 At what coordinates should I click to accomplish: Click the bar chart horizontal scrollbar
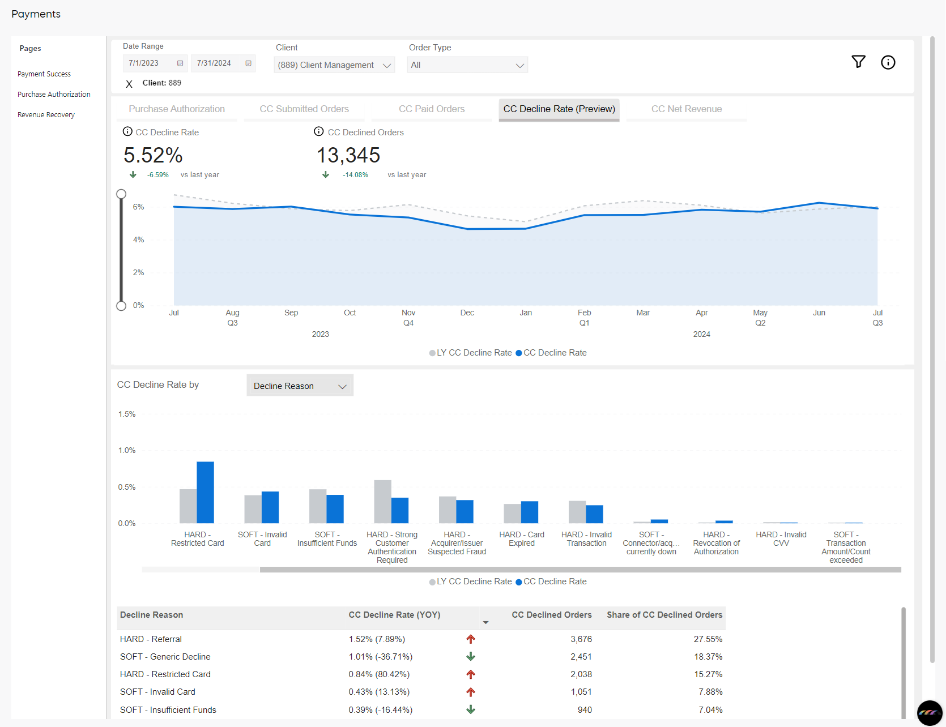click(581, 570)
